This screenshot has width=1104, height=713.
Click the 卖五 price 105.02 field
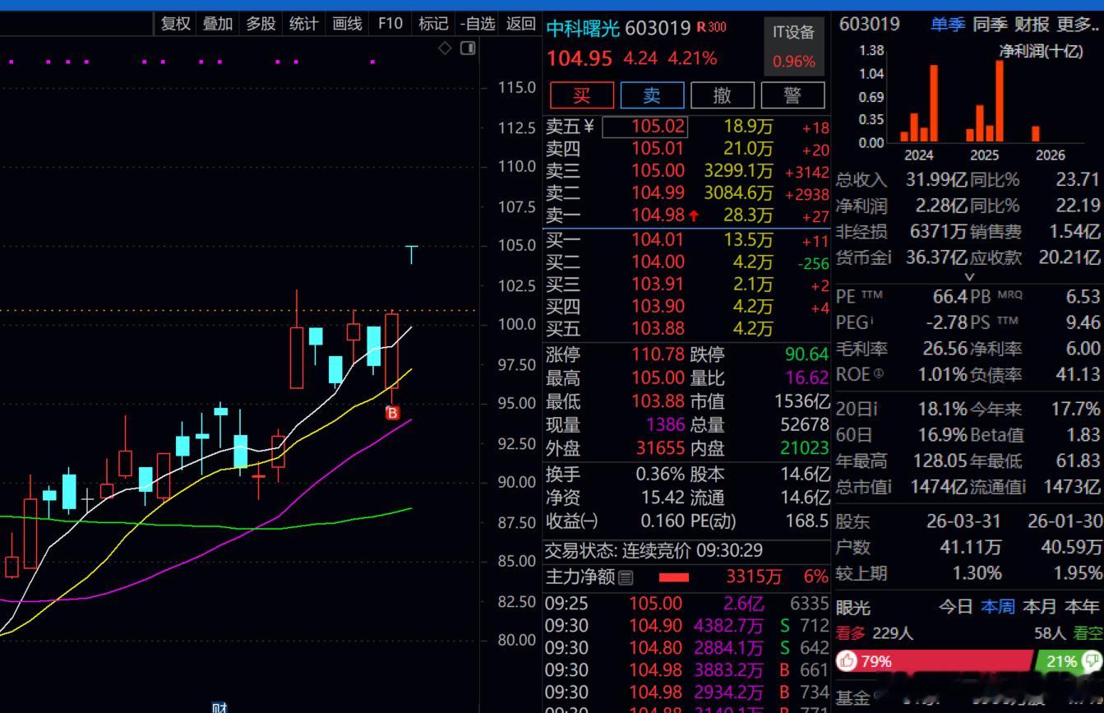pos(645,127)
